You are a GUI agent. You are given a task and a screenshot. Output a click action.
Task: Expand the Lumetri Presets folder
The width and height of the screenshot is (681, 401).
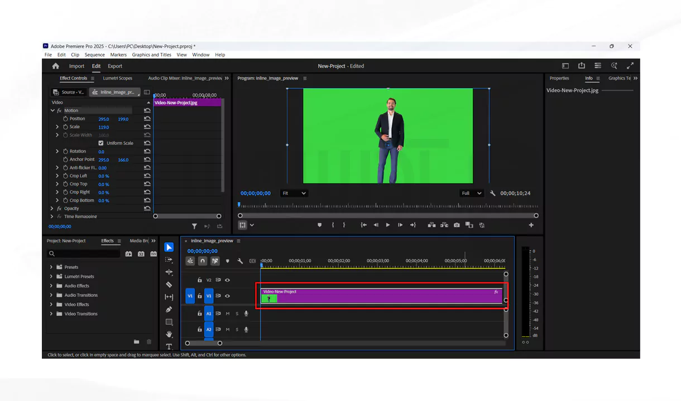tap(51, 276)
